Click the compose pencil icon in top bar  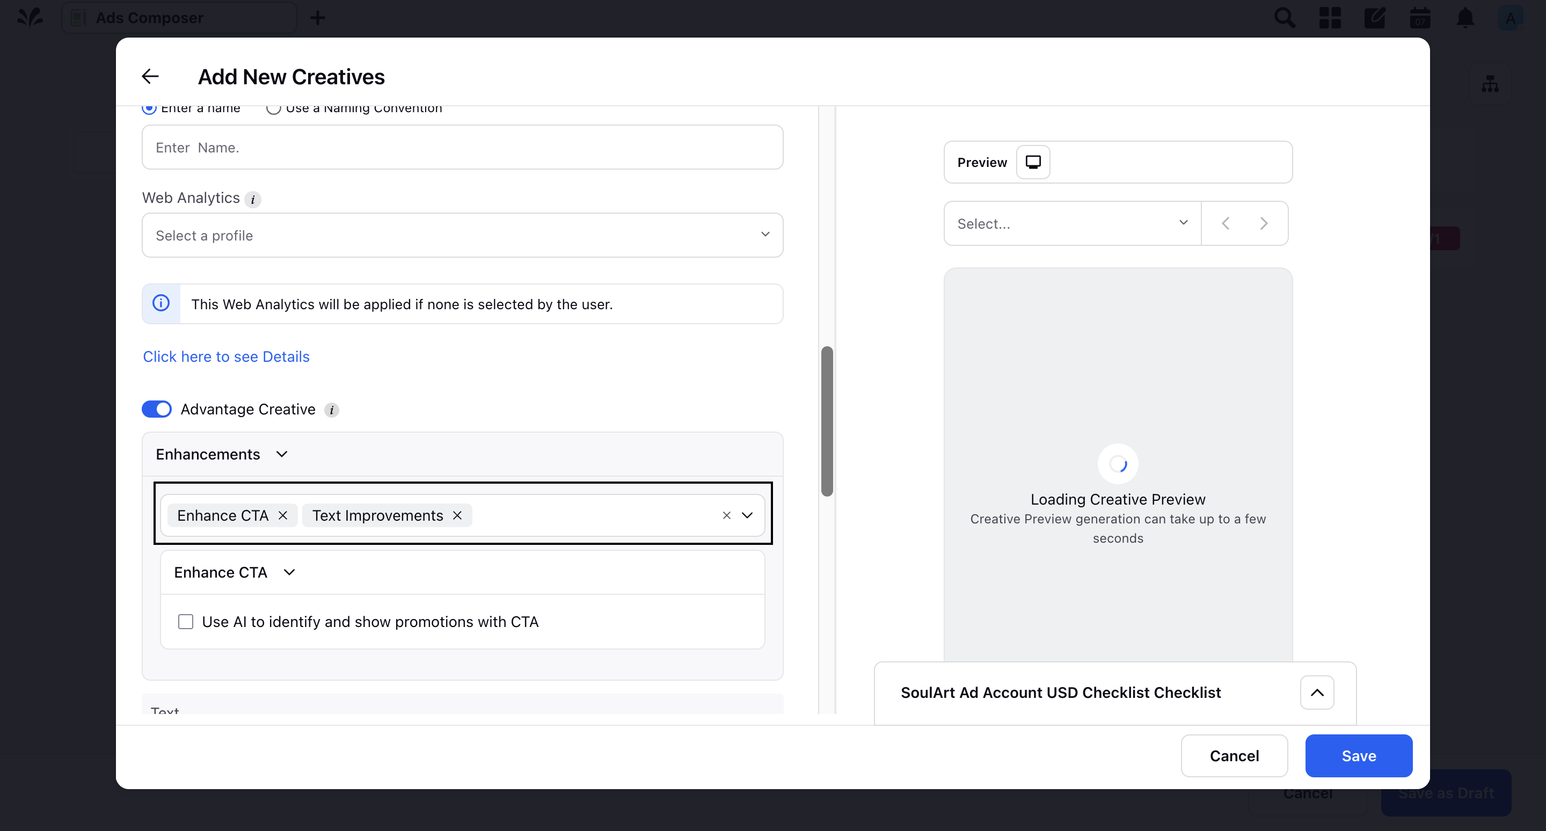pos(1375,17)
